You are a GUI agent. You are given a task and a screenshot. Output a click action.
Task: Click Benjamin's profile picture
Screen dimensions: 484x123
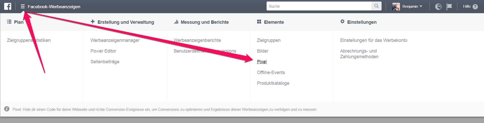click(x=396, y=7)
